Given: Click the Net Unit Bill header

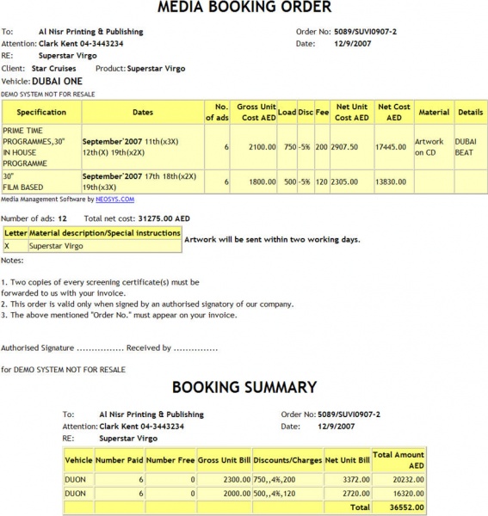Looking at the screenshot, I should click(x=348, y=460).
